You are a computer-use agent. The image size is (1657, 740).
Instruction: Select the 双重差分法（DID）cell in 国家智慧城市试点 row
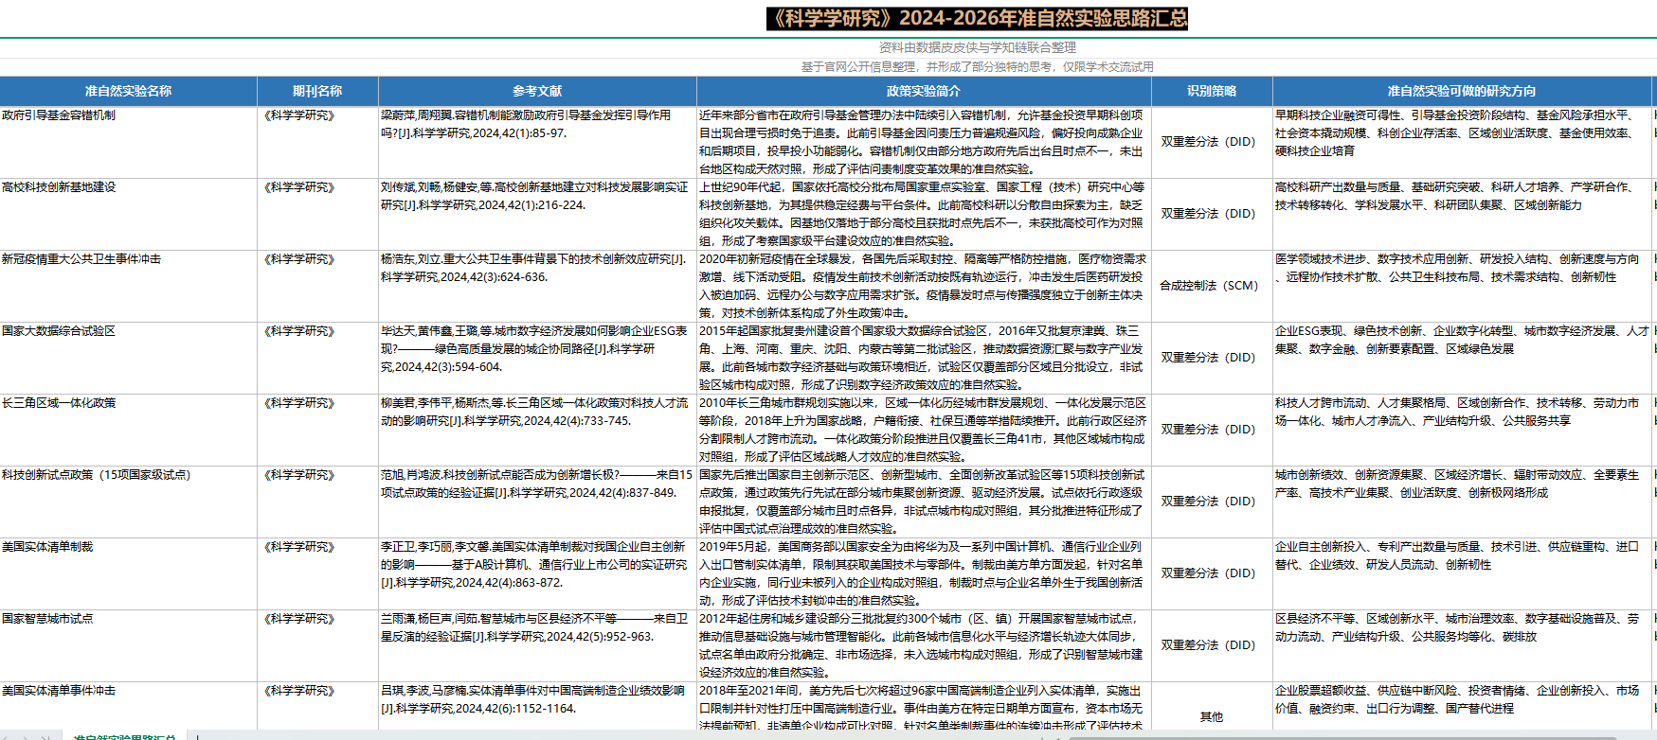[x=1212, y=645]
